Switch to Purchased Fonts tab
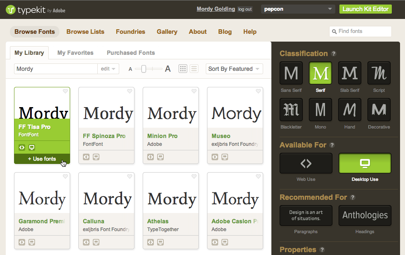This screenshot has height=255, width=405. [131, 53]
